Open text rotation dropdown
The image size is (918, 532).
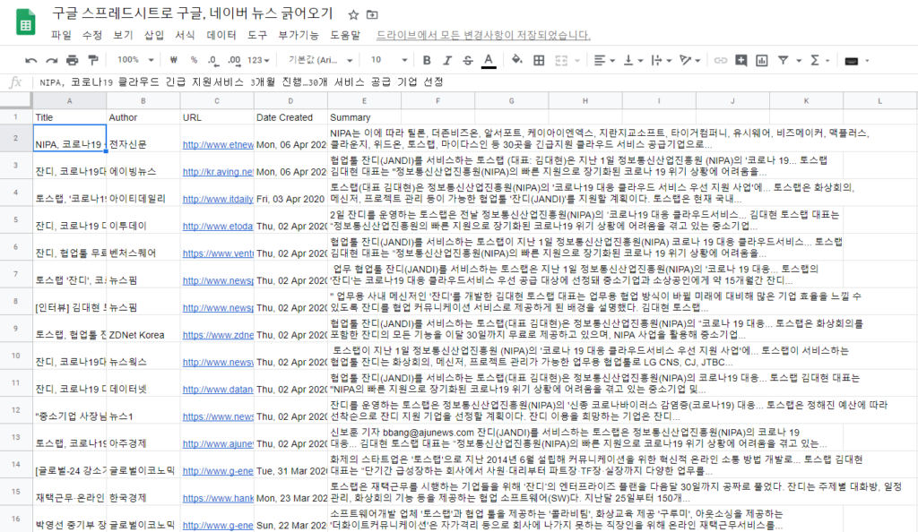click(689, 60)
